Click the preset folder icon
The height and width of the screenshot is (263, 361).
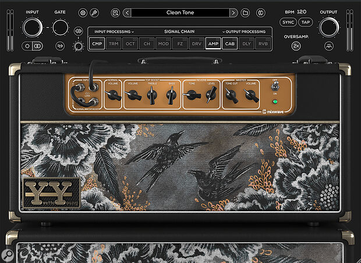pyautogui.click(x=245, y=13)
